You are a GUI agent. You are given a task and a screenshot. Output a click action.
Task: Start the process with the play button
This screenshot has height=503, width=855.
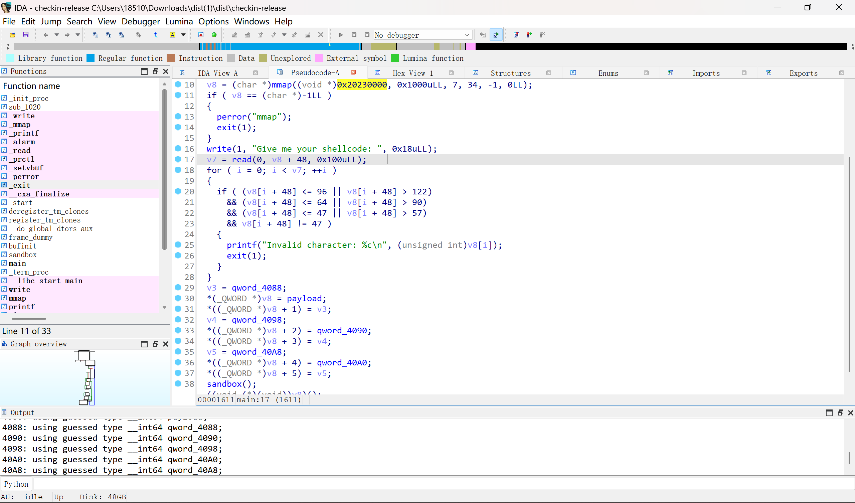341,35
